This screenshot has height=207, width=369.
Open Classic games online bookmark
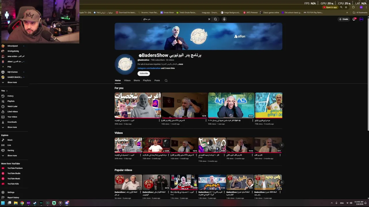click(269, 13)
